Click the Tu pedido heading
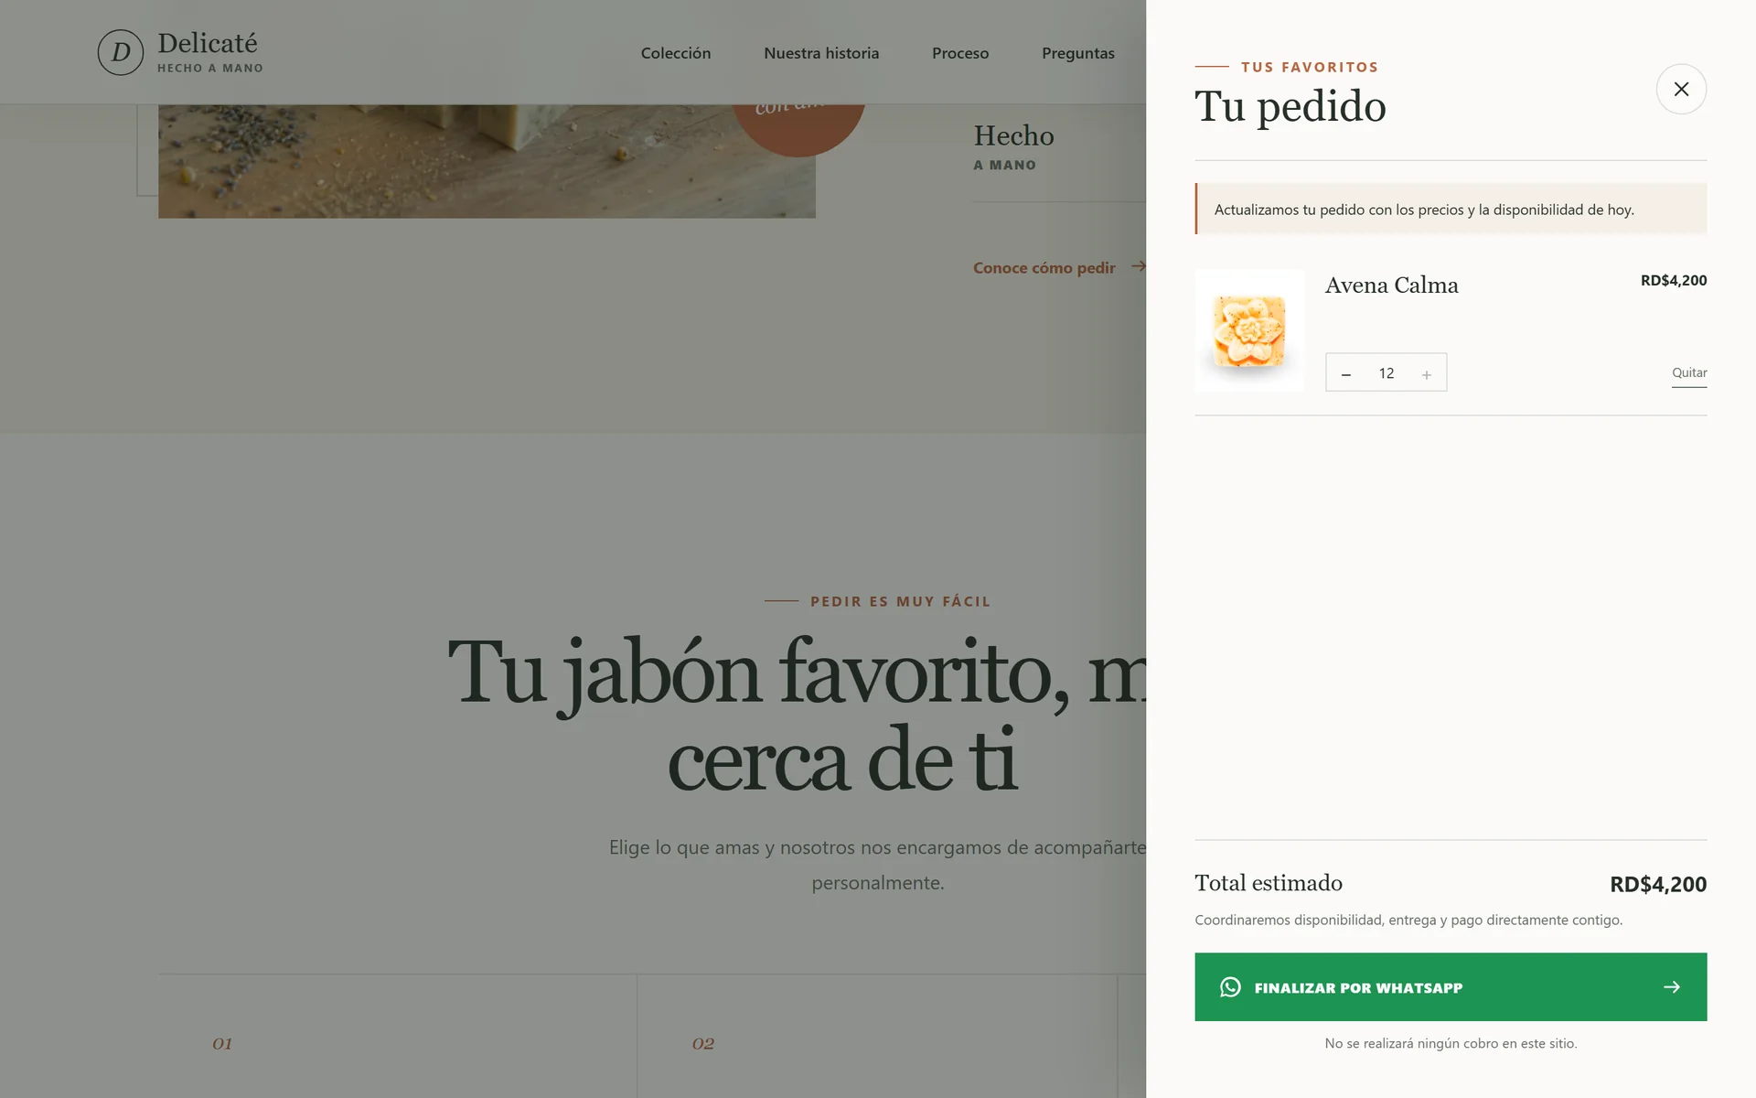Image resolution: width=1756 pixels, height=1098 pixels. pos(1290,106)
